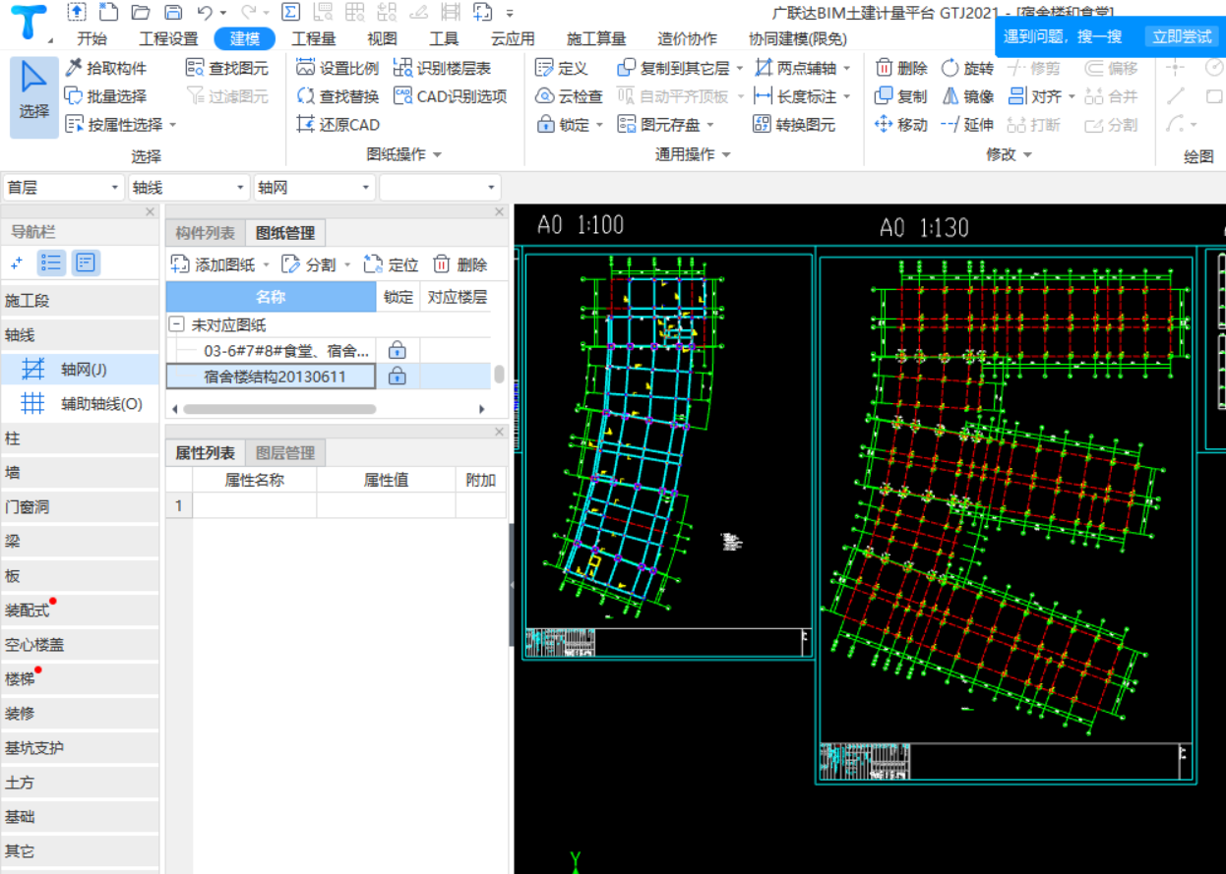Toggle the detail view icon in navigation bar

87,262
